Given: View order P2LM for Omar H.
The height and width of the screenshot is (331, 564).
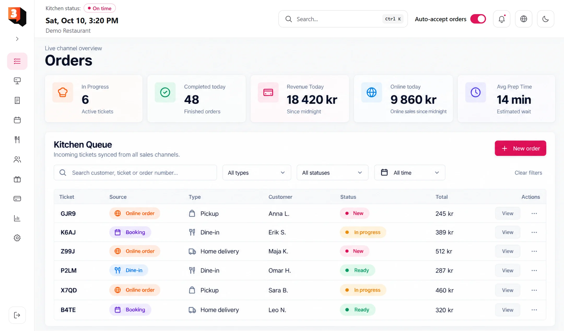Looking at the screenshot, I should [508, 270].
